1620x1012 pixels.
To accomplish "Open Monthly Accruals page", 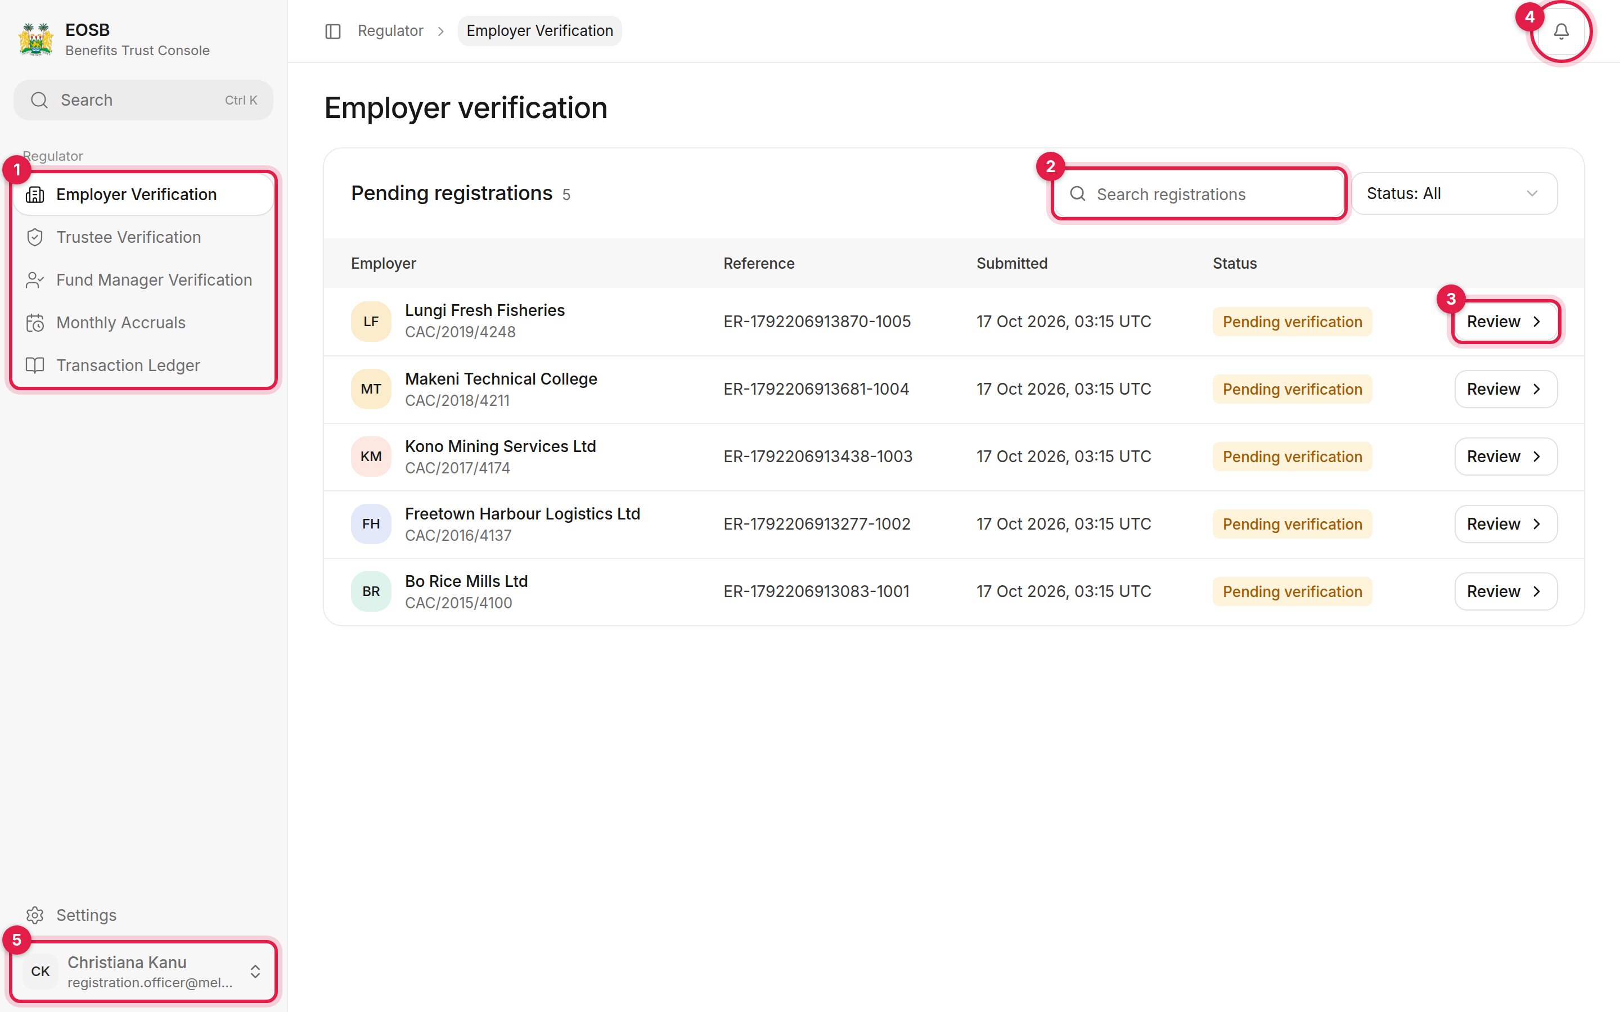I will click(x=143, y=323).
